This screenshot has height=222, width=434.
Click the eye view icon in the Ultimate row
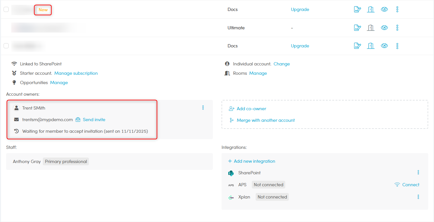(x=384, y=28)
